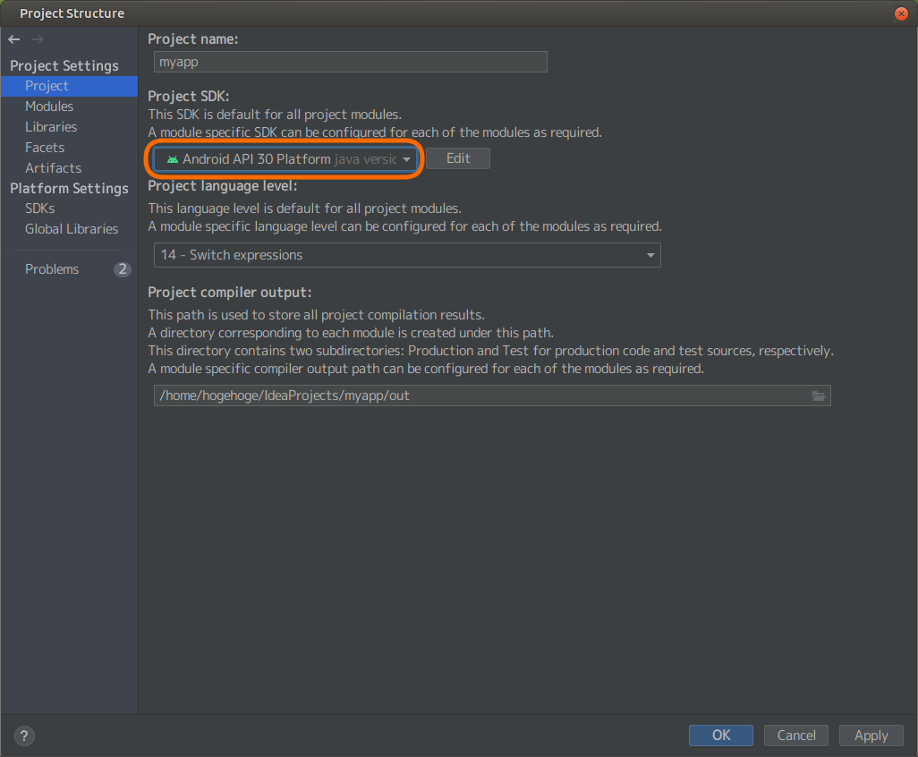Open the Modules settings page
This screenshot has width=918, height=757.
(x=49, y=106)
